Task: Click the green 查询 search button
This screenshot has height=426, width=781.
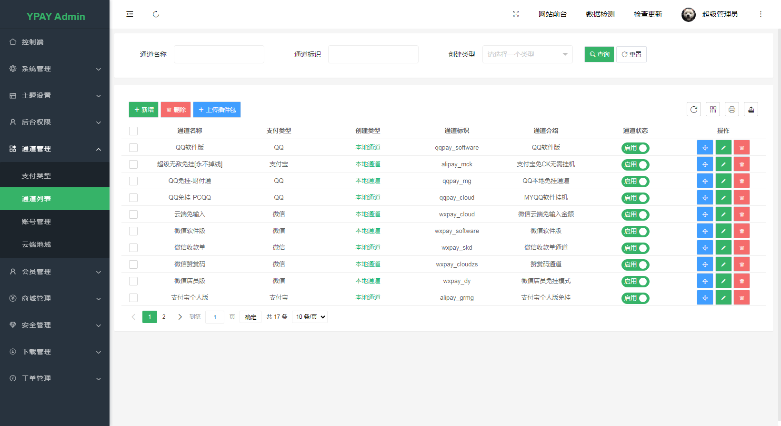Action: [x=599, y=54]
